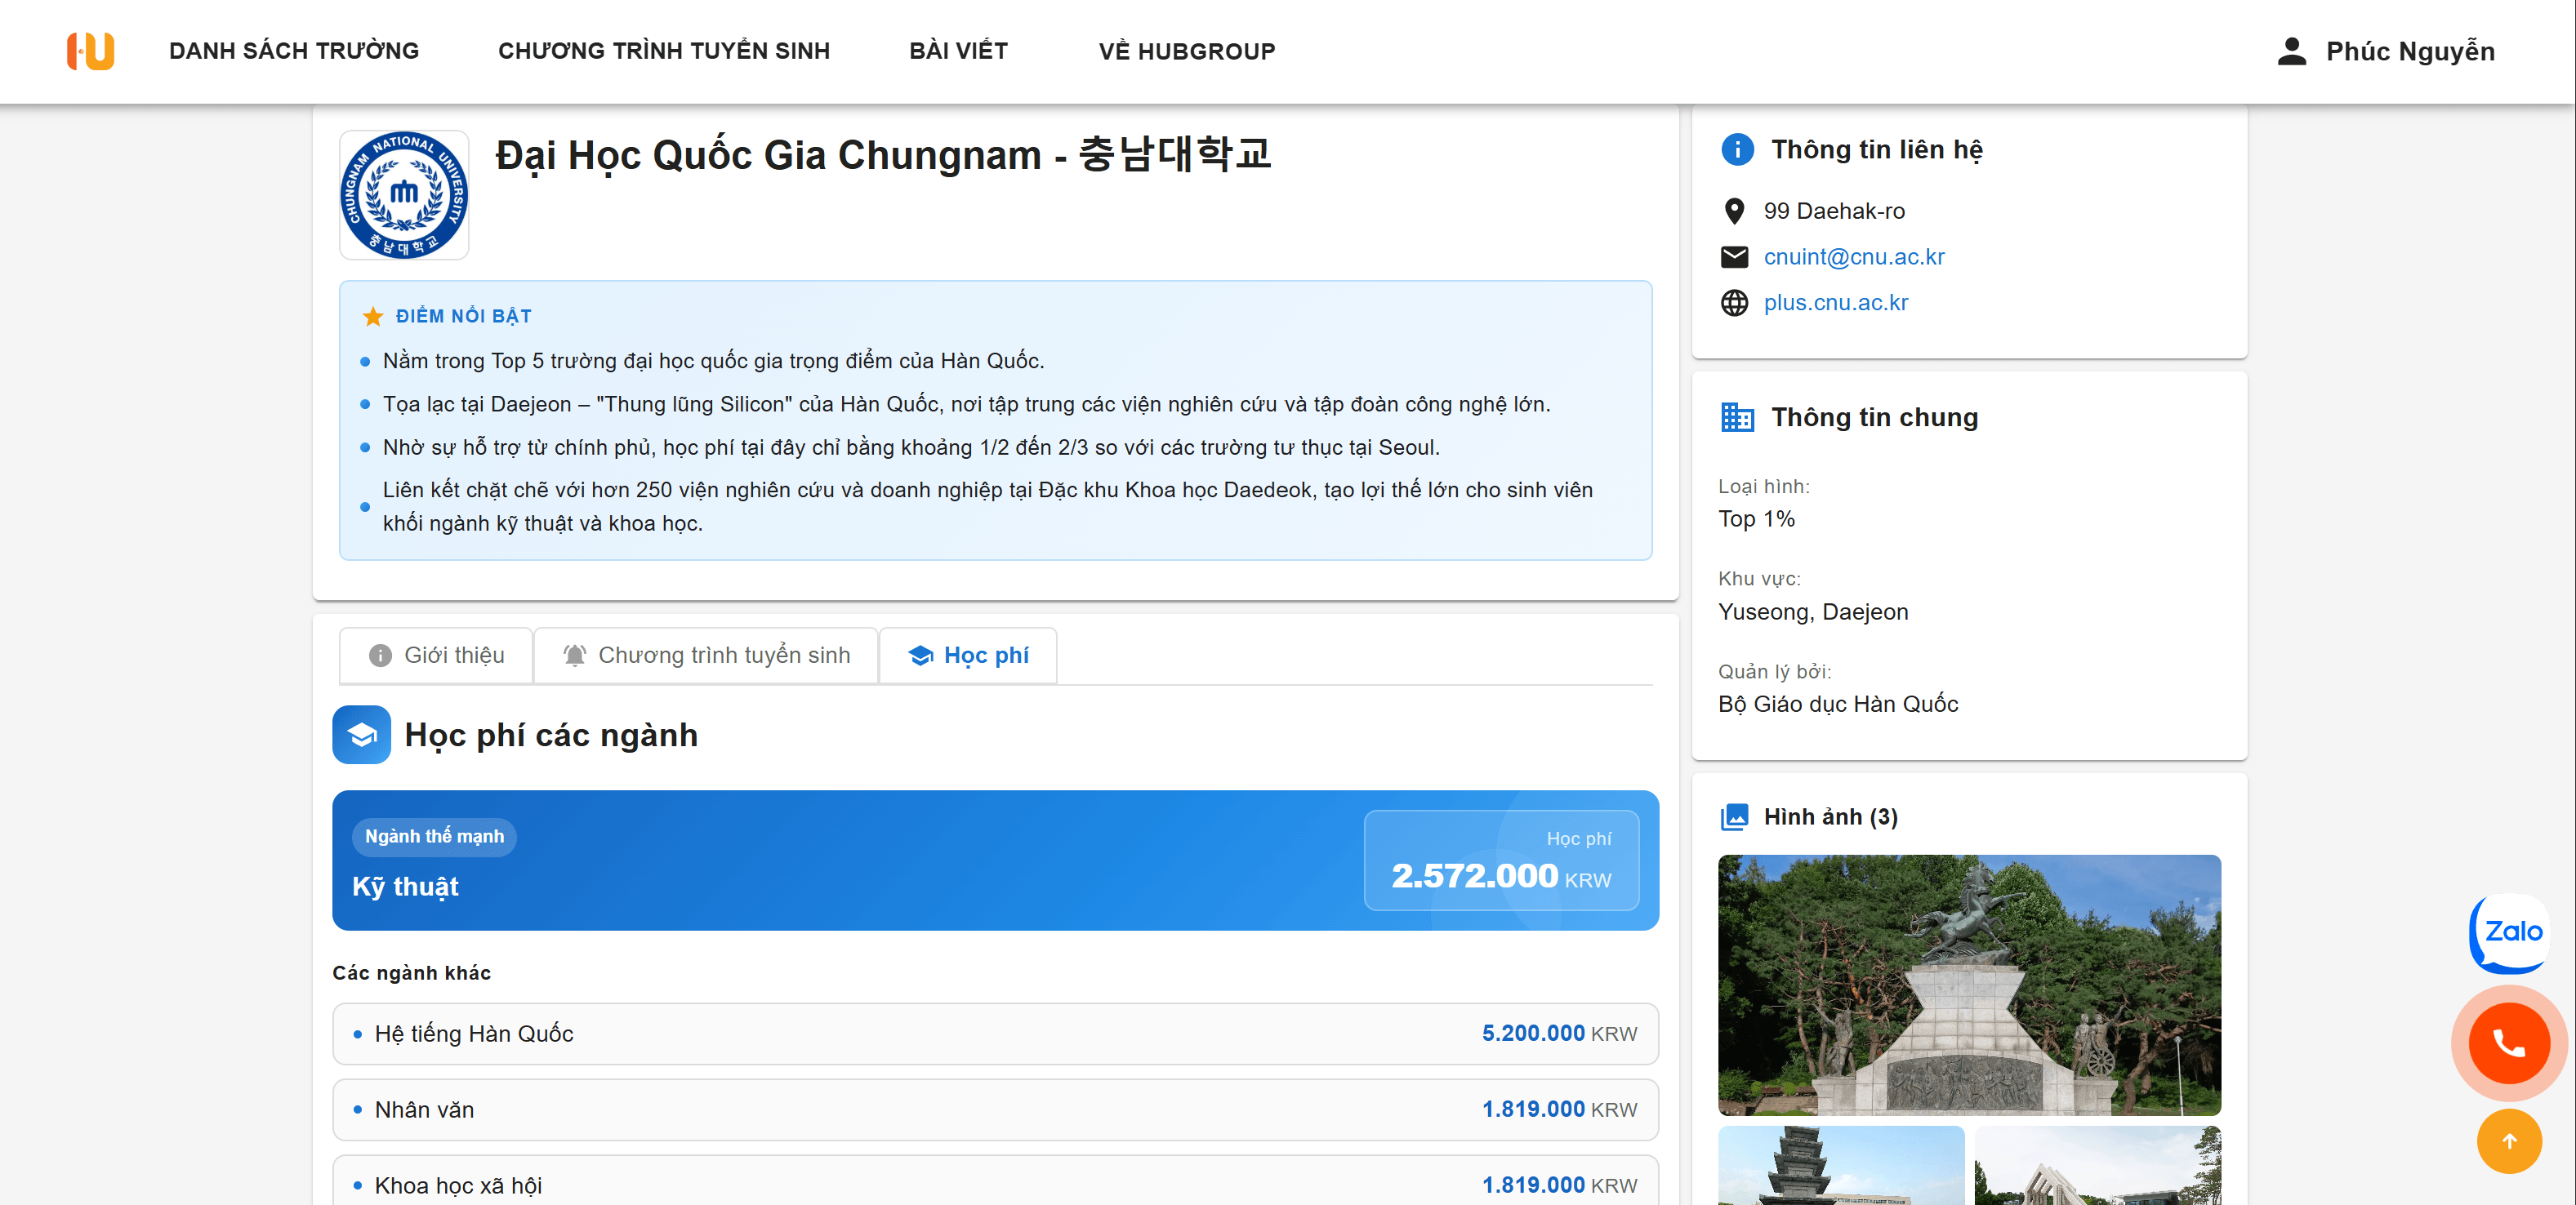Click the email envelope icon

pyautogui.click(x=1734, y=257)
